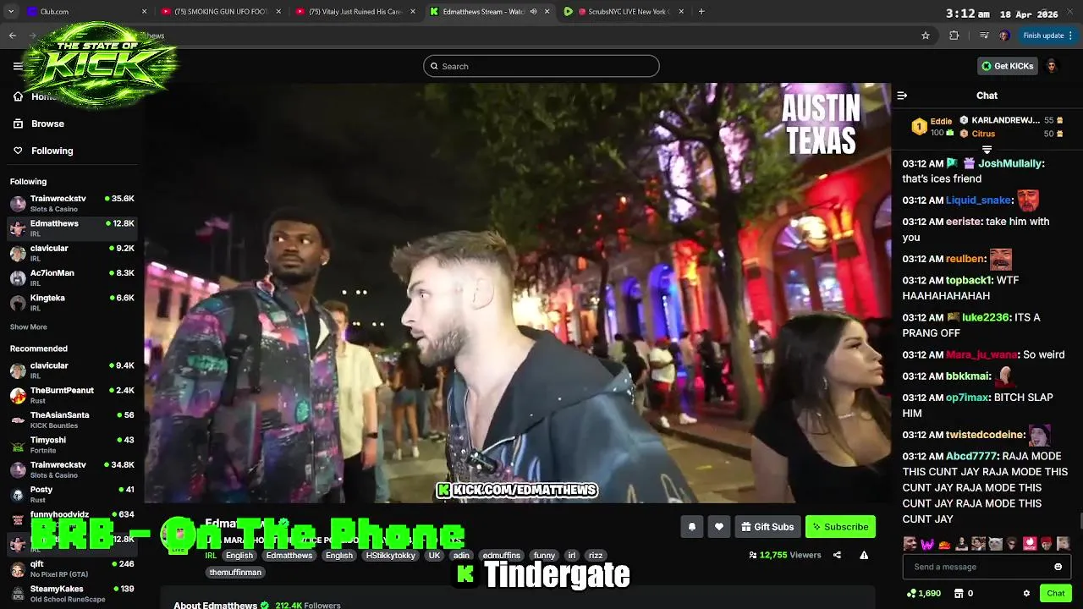Click the viewers count icon
1083x609 pixels.
(x=753, y=555)
